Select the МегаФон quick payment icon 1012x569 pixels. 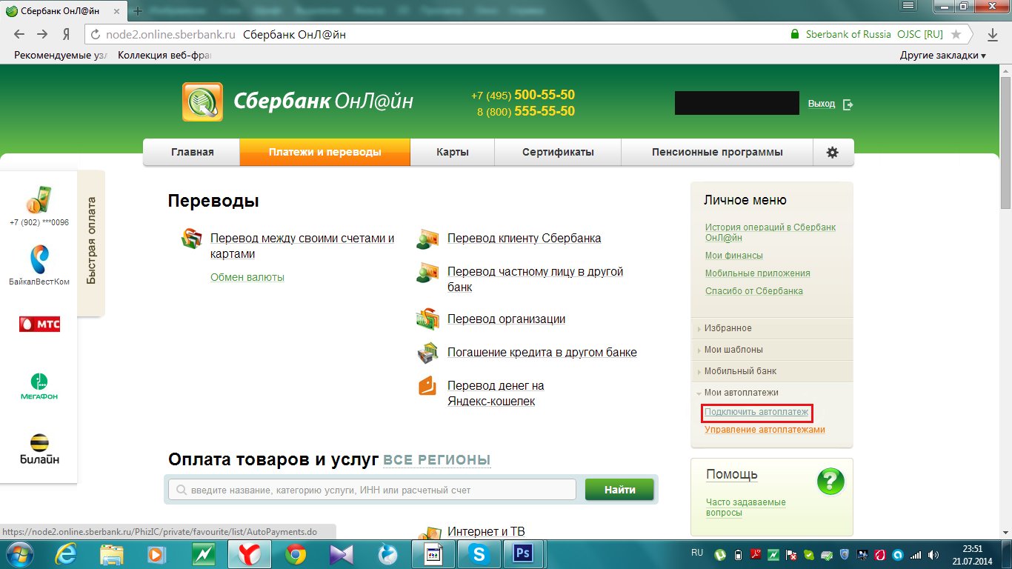[39, 387]
